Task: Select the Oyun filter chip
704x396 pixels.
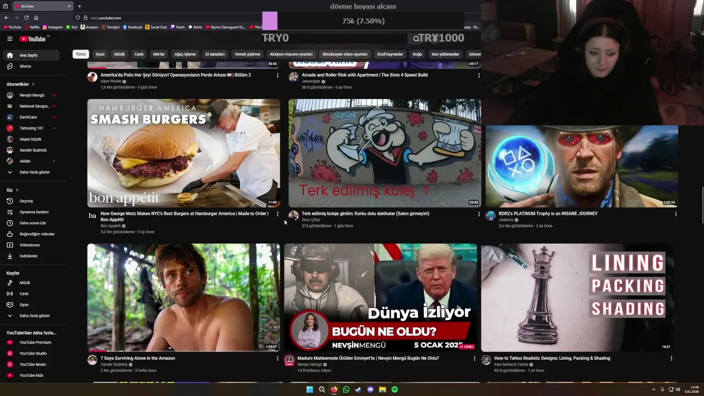Action: coord(100,54)
